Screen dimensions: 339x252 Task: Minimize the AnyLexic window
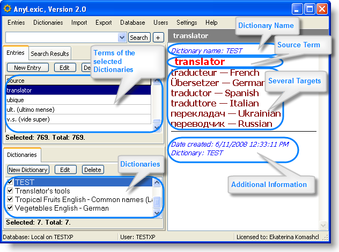[x=297, y=9]
